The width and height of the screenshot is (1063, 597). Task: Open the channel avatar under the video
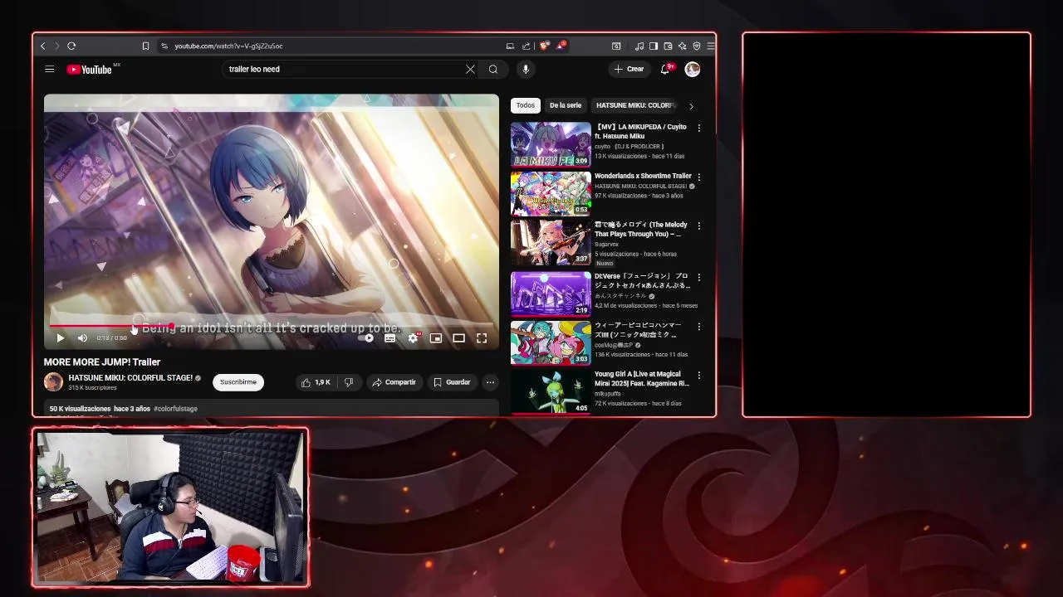click(53, 382)
